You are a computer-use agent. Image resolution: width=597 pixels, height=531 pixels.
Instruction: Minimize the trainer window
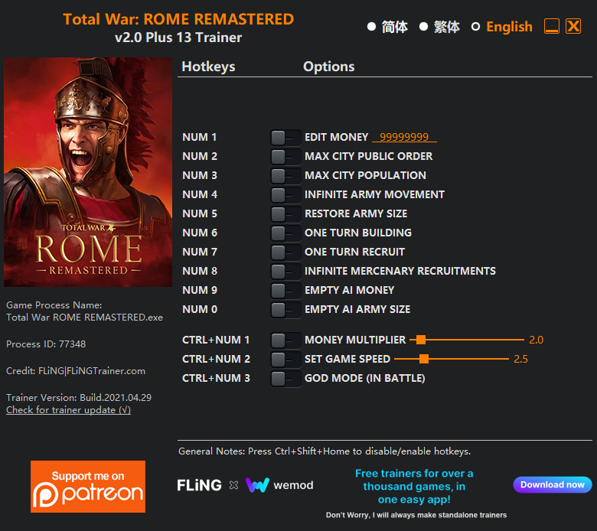[x=551, y=26]
